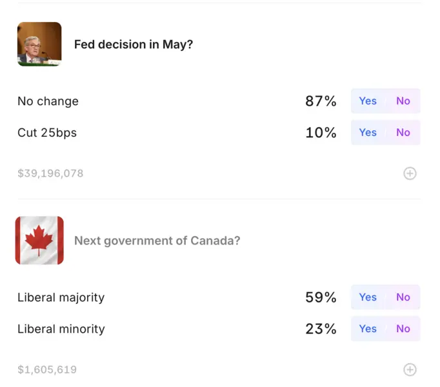Add the Canada government market to watchlist
This screenshot has width=440, height=387.
tap(410, 370)
